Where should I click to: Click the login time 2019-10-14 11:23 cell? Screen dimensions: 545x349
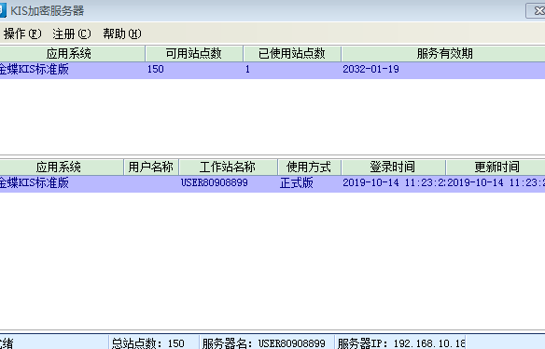[394, 182]
